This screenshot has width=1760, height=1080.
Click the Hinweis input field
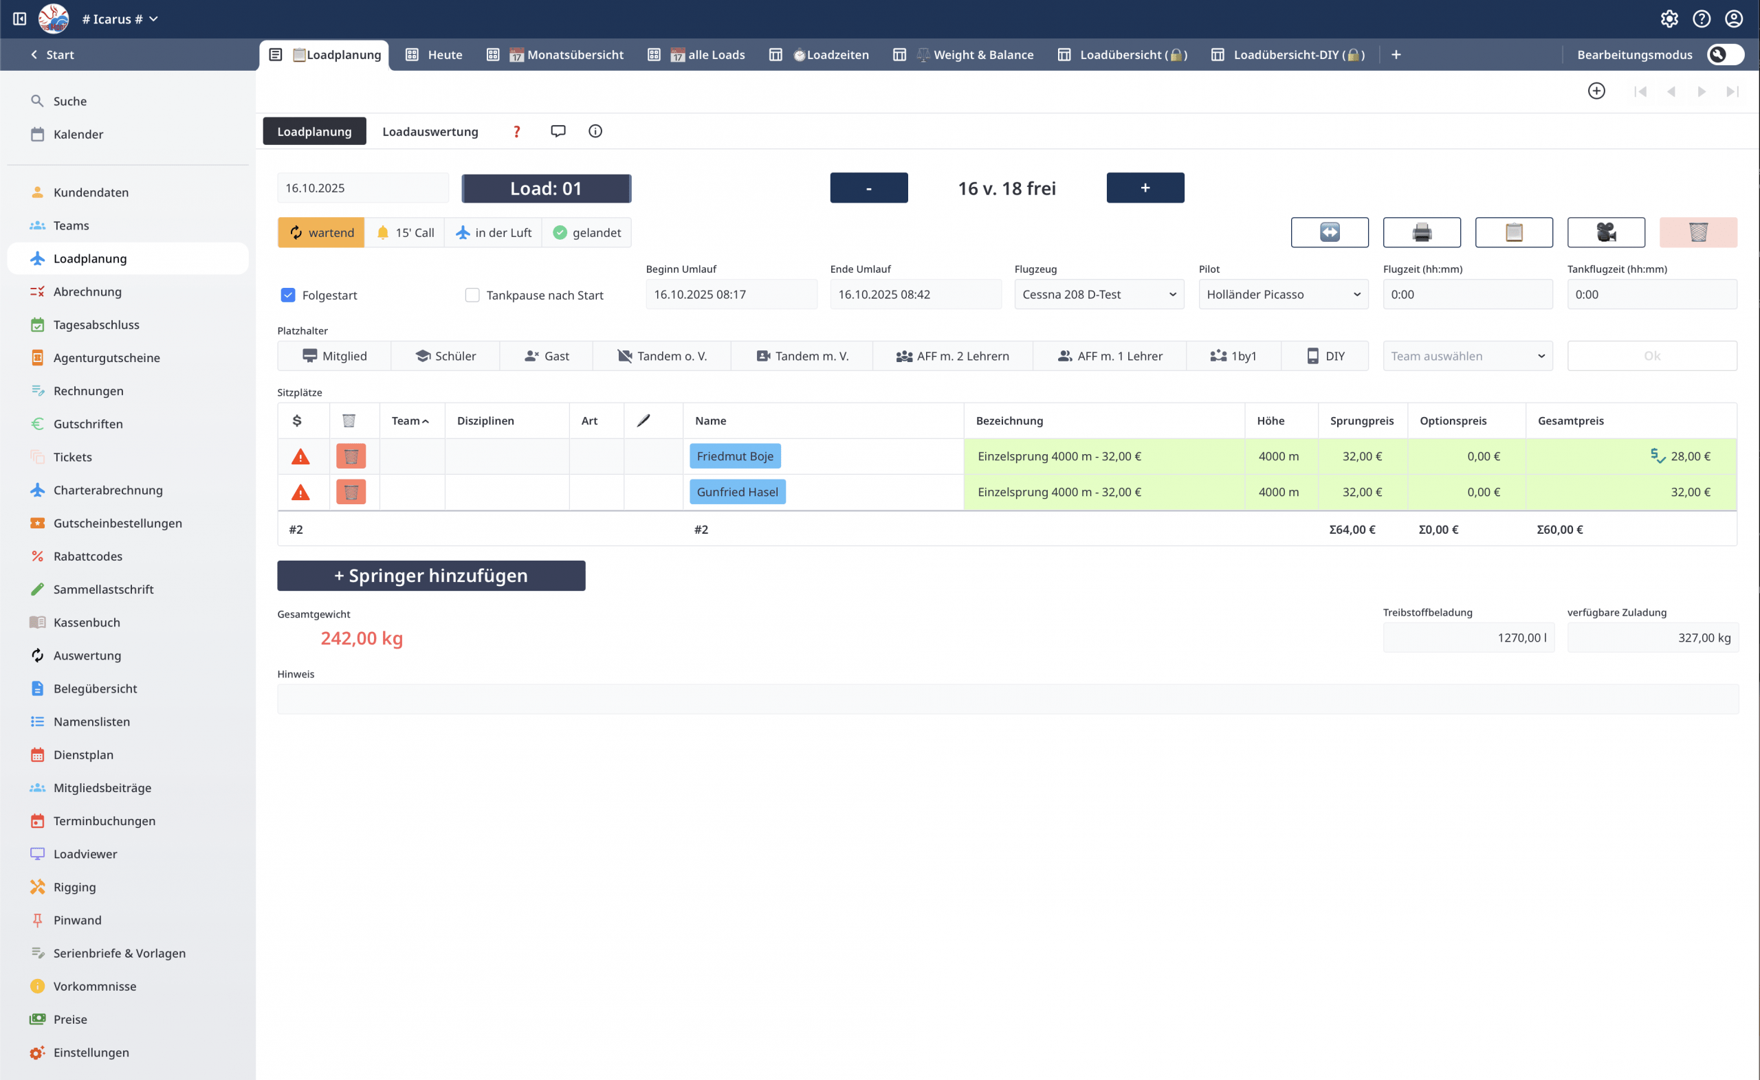click(1008, 699)
